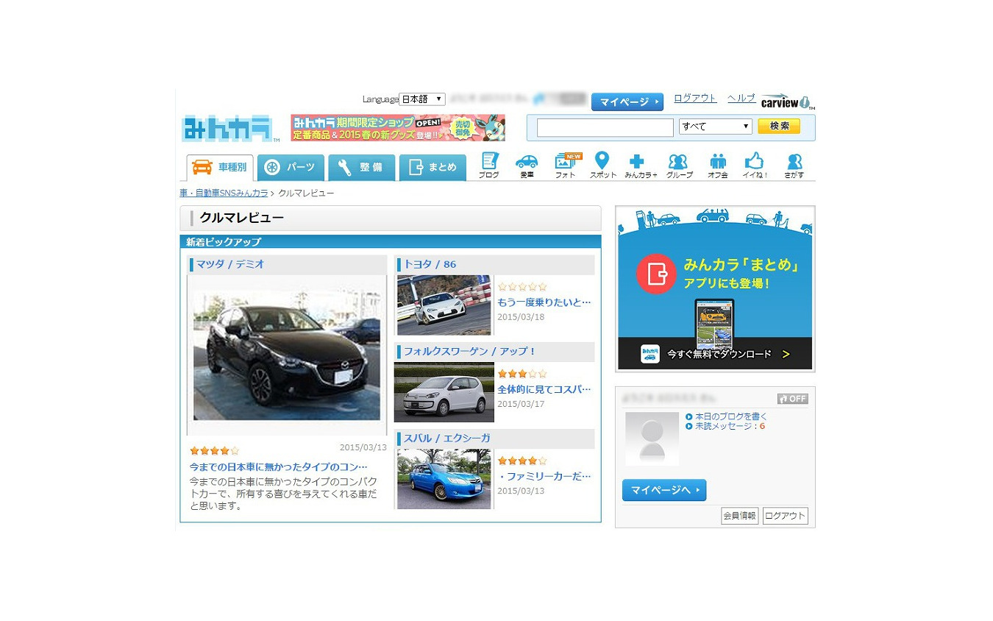Click the ログアウト link in header
The height and width of the screenshot is (621, 993).
tap(695, 98)
